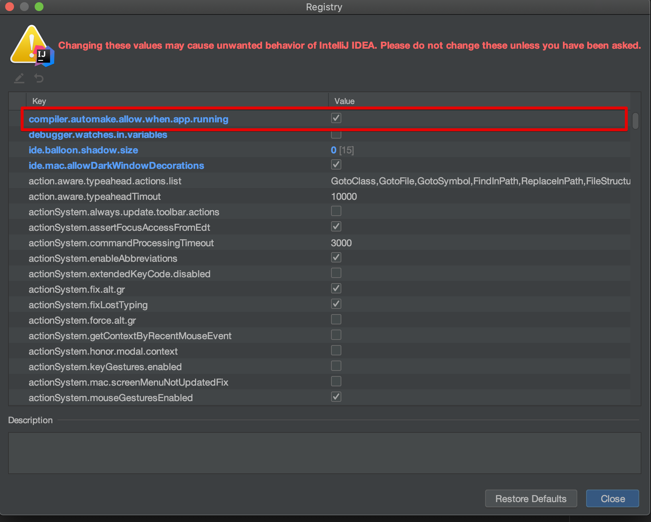Uncheck ide.mac.allowDarkWindowDecorations checkbox
The width and height of the screenshot is (651, 522).
336,165
